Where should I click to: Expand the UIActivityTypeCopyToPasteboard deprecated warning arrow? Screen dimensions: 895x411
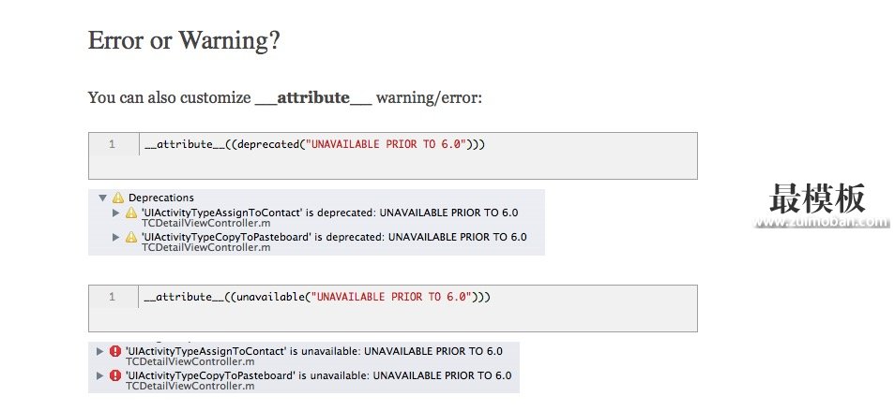116,238
